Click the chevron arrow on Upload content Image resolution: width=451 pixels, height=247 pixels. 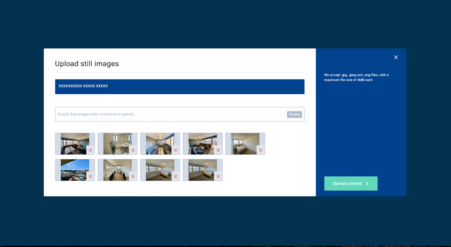click(x=367, y=184)
